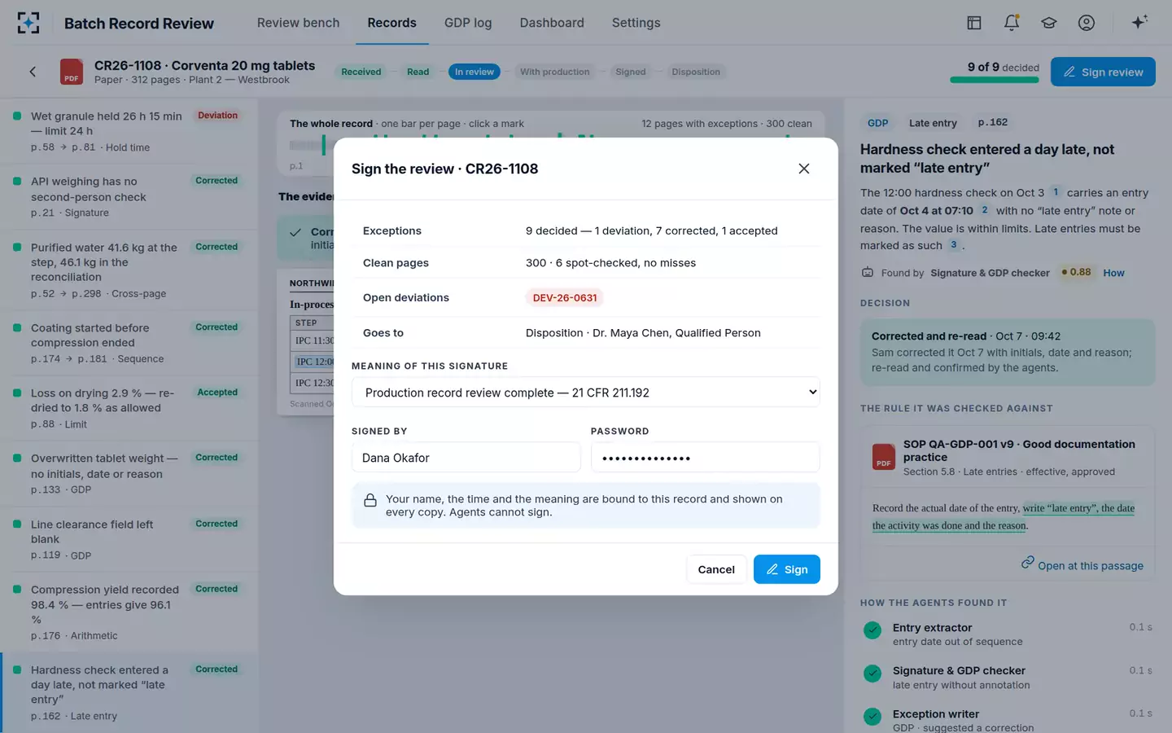
Task: Click the Sign review button
Action: (x=1103, y=72)
